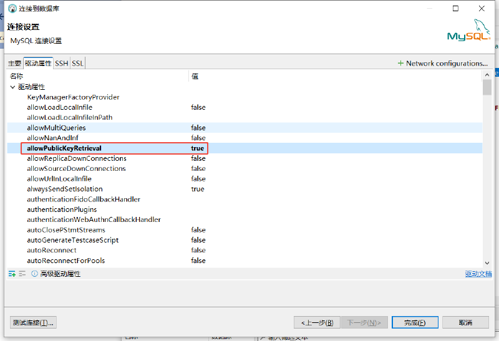Open the 驱动文档 link

click(x=478, y=274)
